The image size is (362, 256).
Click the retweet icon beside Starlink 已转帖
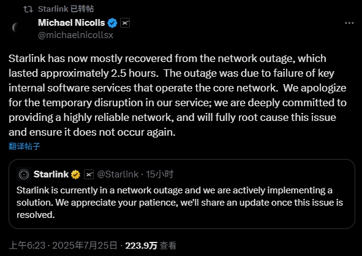28,9
